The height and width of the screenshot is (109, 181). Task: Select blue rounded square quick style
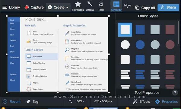[140, 59]
